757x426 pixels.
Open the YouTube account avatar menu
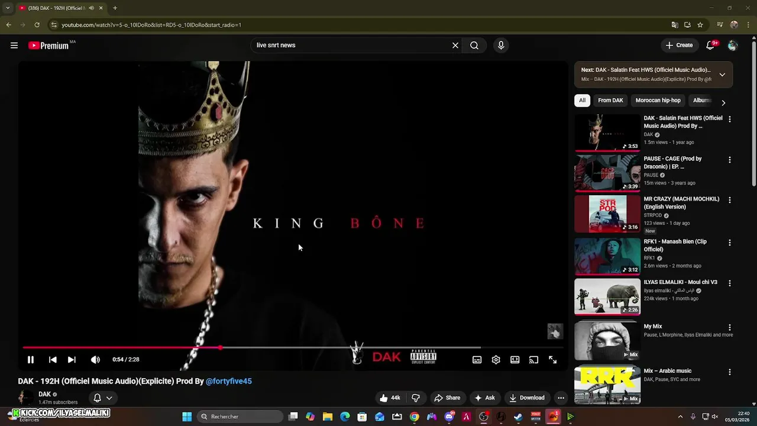[x=733, y=46]
